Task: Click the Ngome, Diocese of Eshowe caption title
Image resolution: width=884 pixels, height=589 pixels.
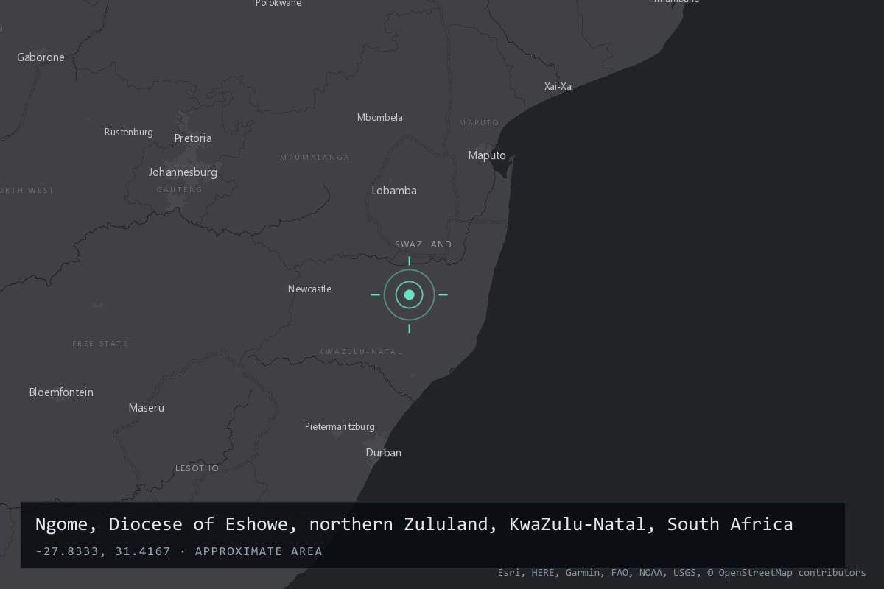Action: tap(414, 524)
